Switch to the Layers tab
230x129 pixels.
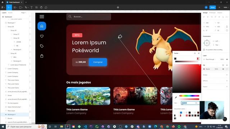[4, 13]
